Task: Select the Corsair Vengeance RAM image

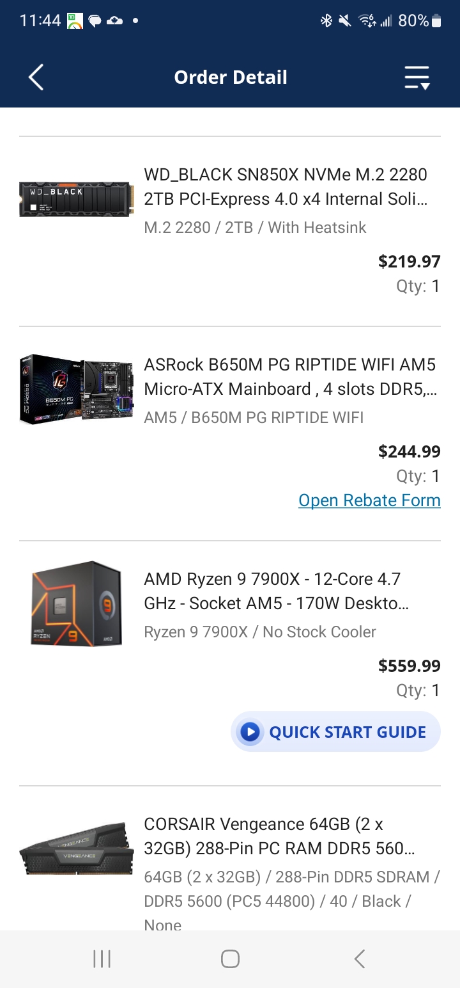Action: point(77,849)
